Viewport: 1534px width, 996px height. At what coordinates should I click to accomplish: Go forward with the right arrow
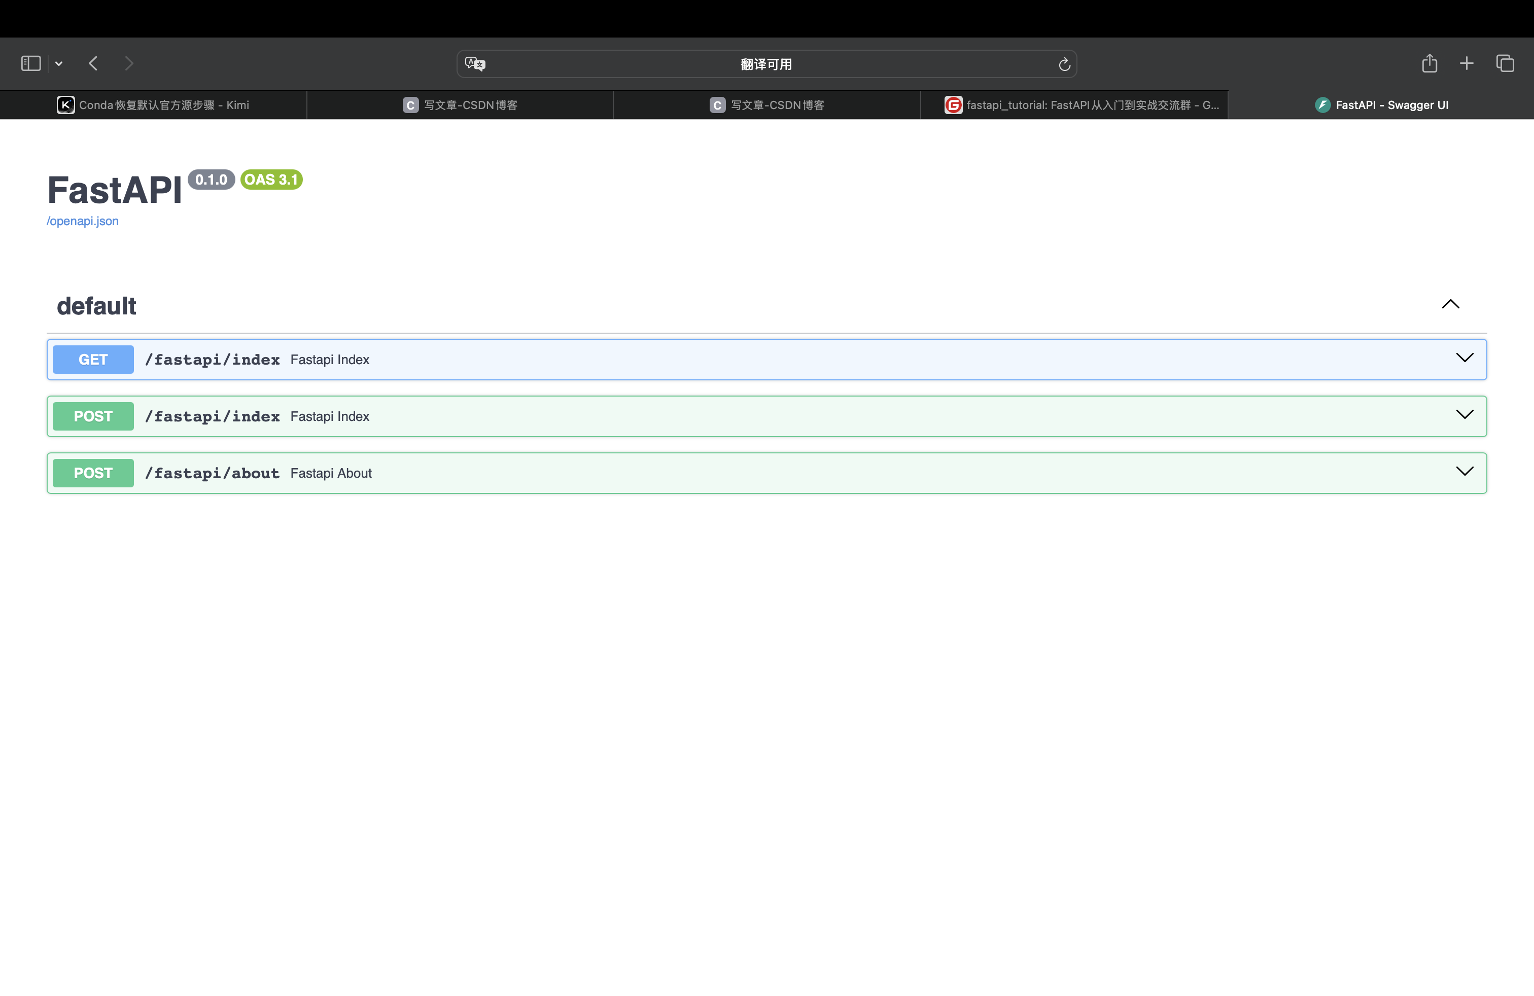point(129,63)
